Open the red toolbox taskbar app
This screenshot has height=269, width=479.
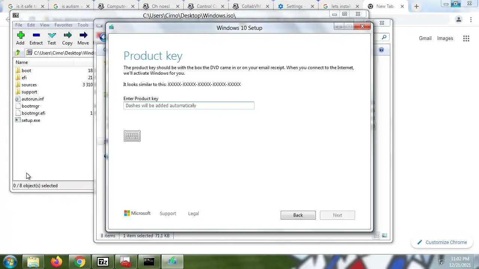[x=126, y=262]
